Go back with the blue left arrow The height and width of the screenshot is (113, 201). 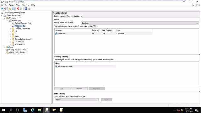[x=2, y=8]
